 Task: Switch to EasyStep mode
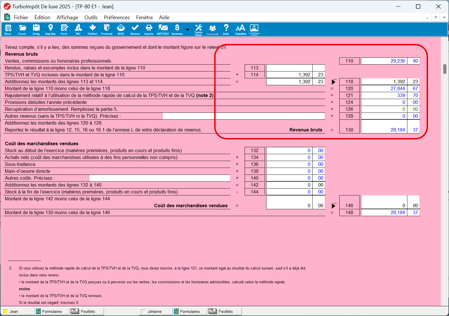click(x=51, y=29)
